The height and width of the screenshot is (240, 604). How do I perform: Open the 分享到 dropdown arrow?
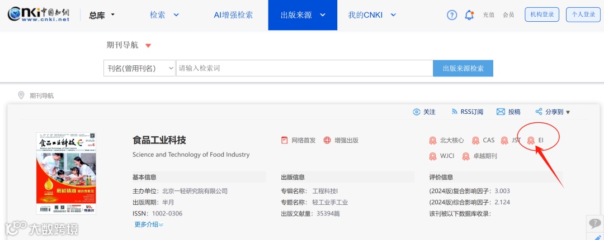[x=568, y=112]
